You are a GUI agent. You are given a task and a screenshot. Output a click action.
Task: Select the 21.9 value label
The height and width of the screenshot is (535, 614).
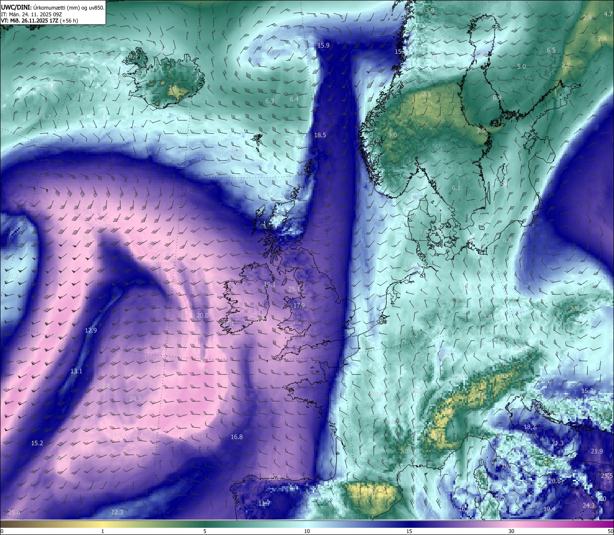click(597, 452)
